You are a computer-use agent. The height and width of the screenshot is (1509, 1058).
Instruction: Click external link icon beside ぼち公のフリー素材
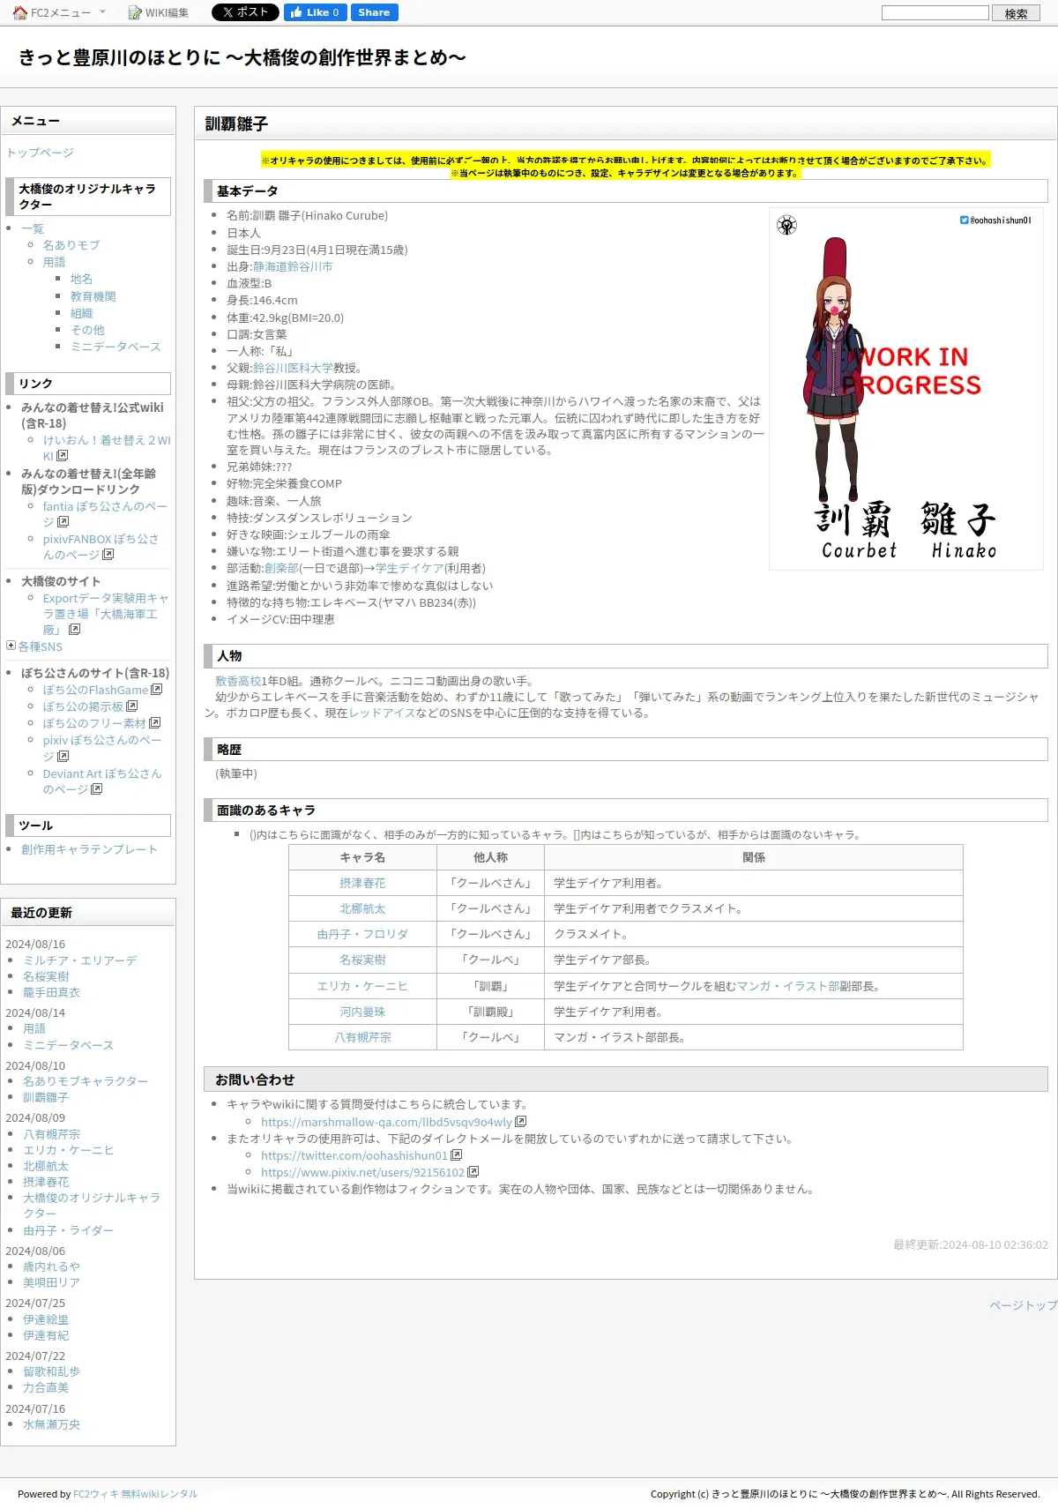(x=154, y=723)
